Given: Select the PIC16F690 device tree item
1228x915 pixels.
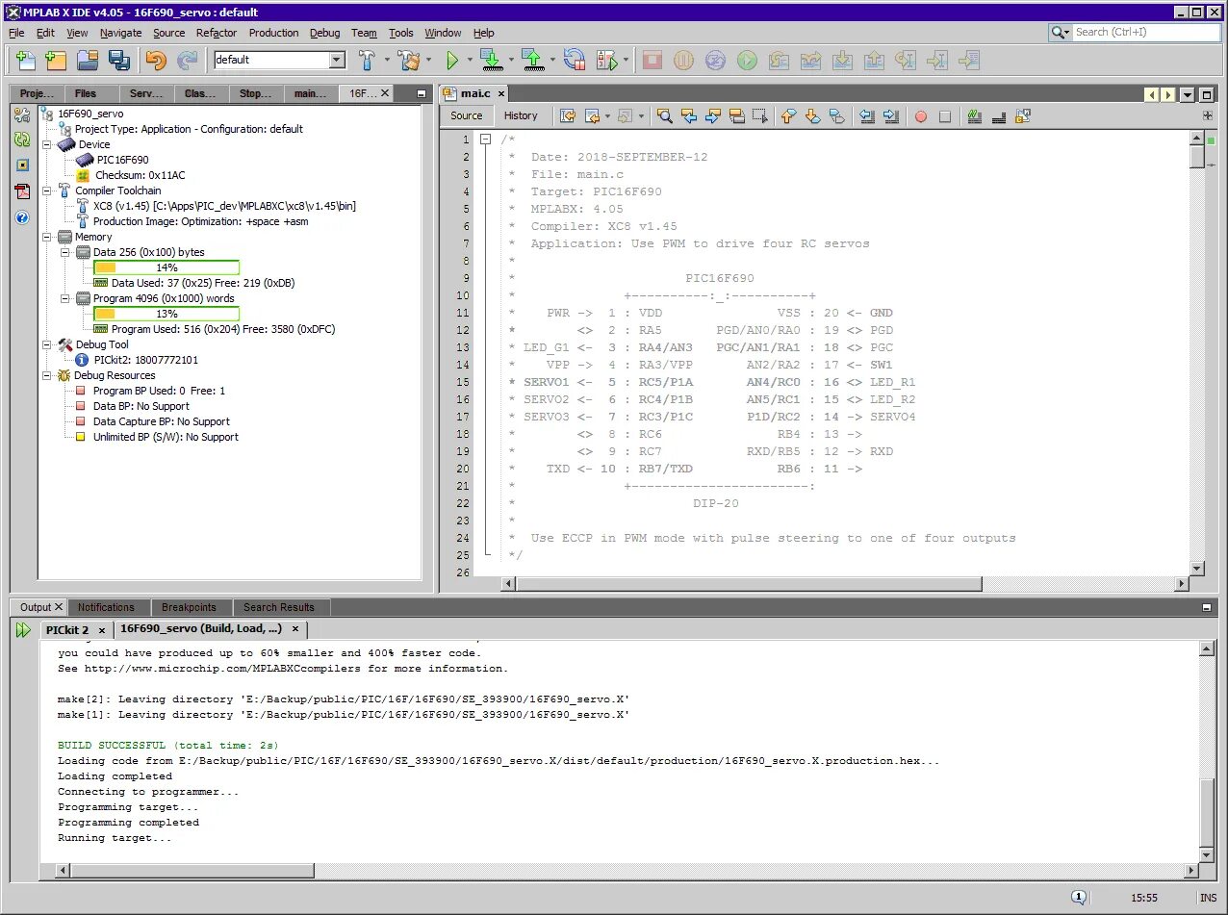Looking at the screenshot, I should click(113, 160).
